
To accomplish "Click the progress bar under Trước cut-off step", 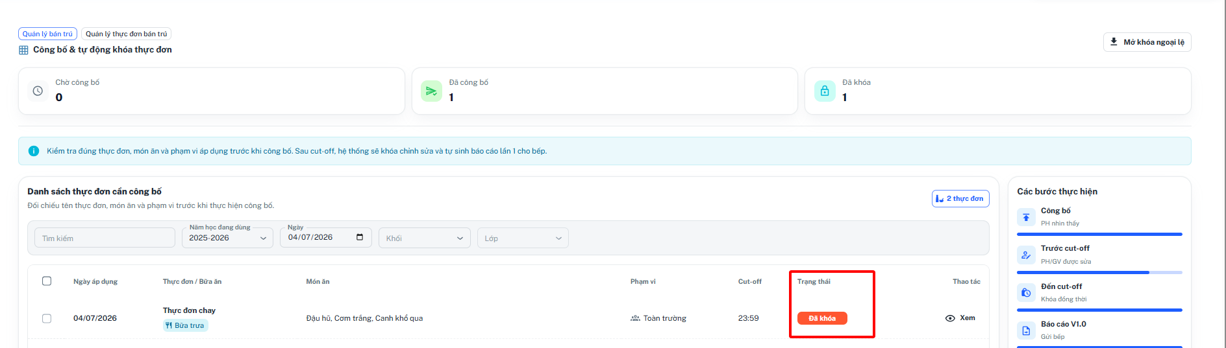I will tap(1099, 272).
